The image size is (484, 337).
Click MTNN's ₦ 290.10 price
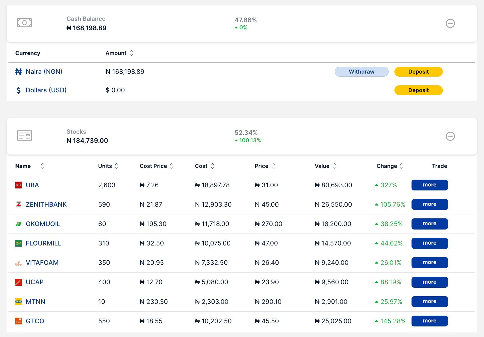268,302
